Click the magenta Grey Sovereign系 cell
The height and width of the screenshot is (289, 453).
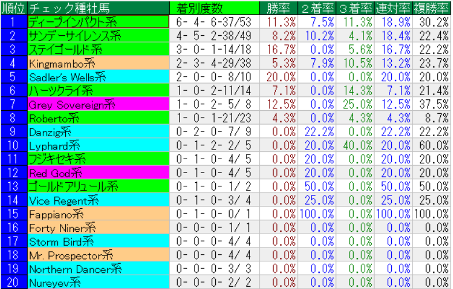click(x=98, y=104)
